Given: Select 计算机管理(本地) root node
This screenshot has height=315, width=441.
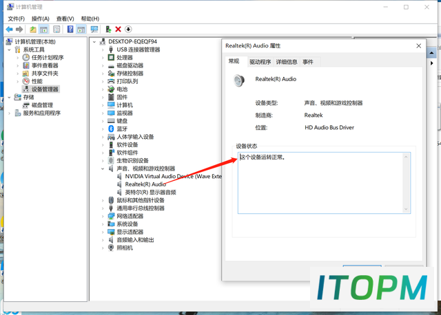Looking at the screenshot, I should pyautogui.click(x=35, y=42).
